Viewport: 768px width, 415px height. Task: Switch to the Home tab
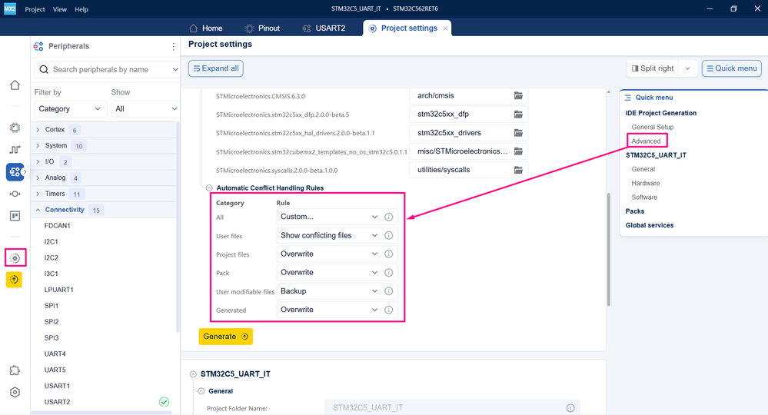[x=206, y=28]
